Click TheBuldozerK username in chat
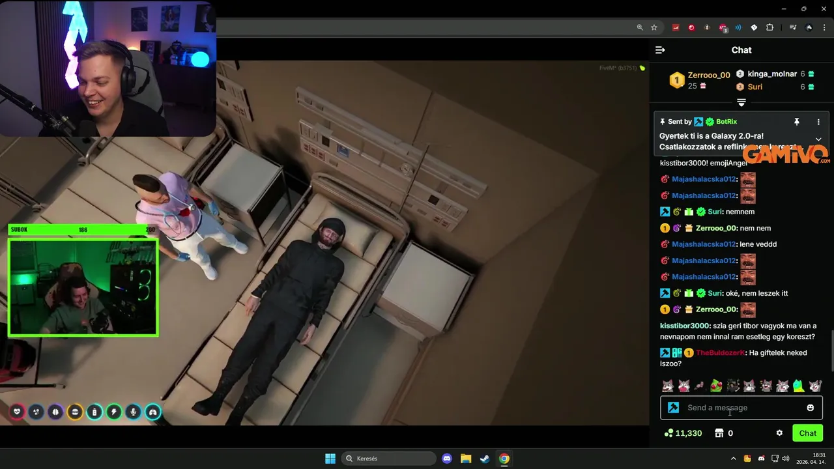834x469 pixels. (721, 353)
